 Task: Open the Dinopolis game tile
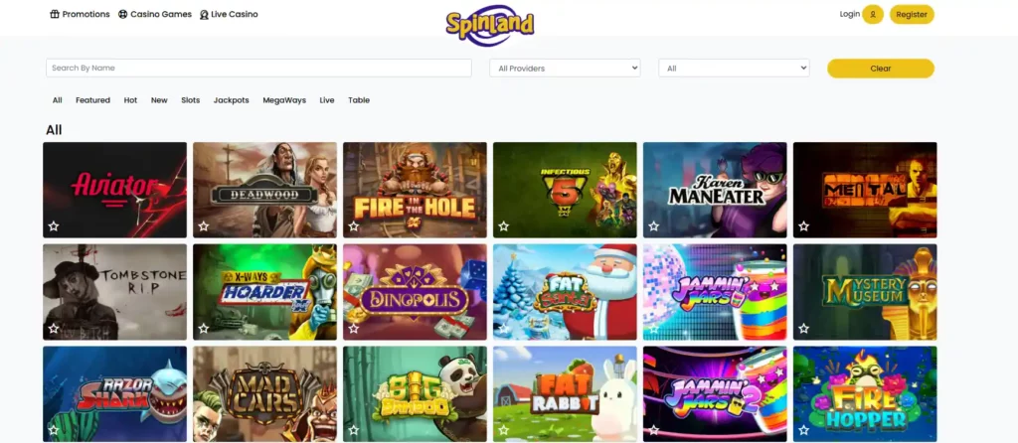tap(415, 292)
